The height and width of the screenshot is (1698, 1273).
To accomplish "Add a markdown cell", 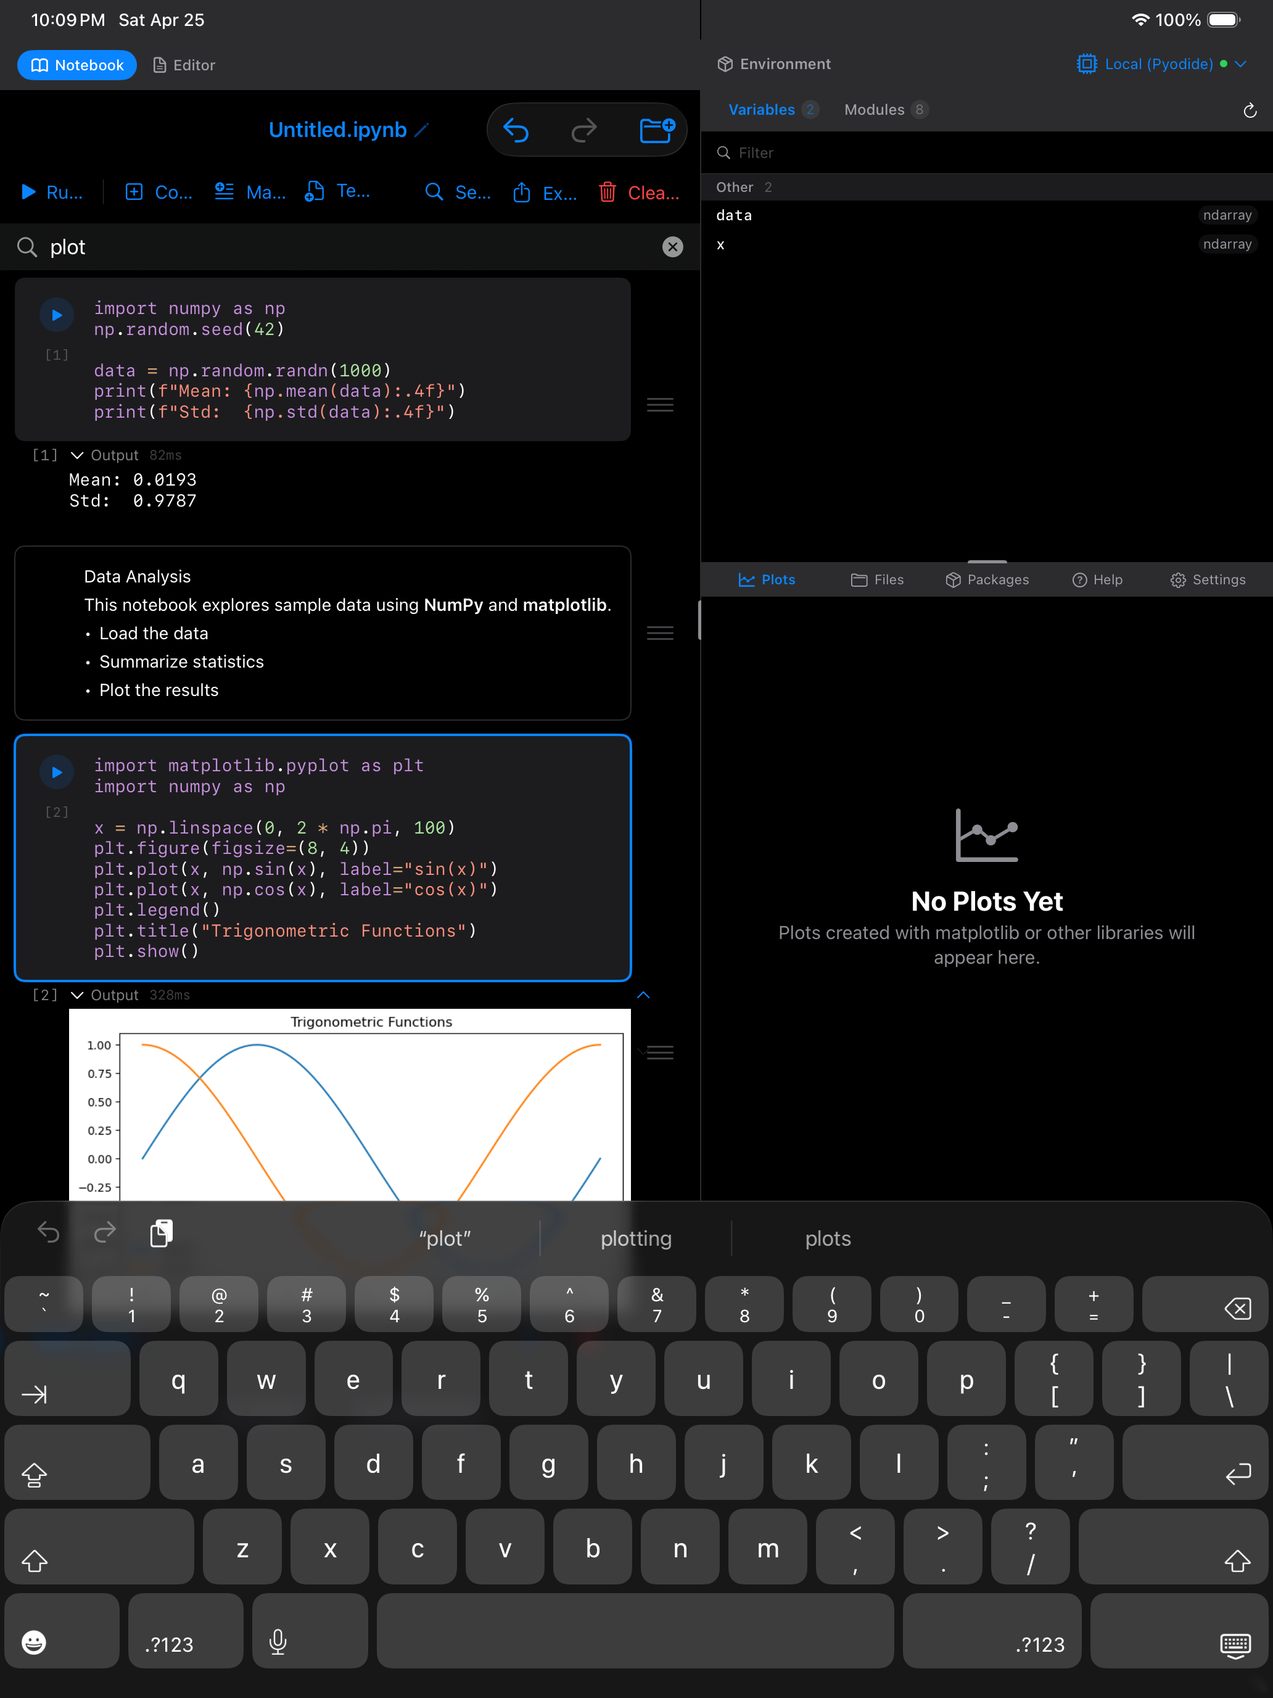I will click(250, 192).
